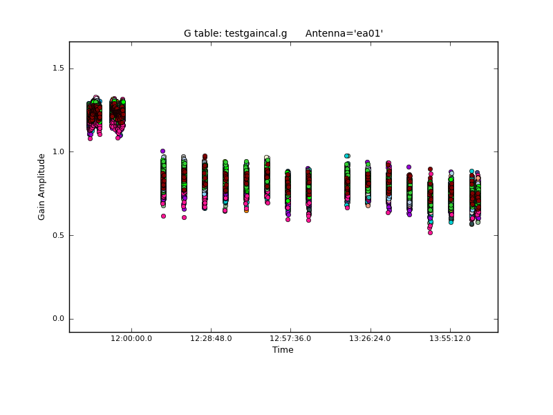Click the 13:26:24.0 time tick label
553x415 pixels.
click(x=371, y=338)
